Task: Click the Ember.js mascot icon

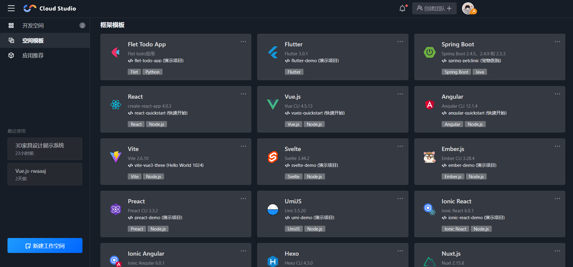Action: pyautogui.click(x=429, y=157)
